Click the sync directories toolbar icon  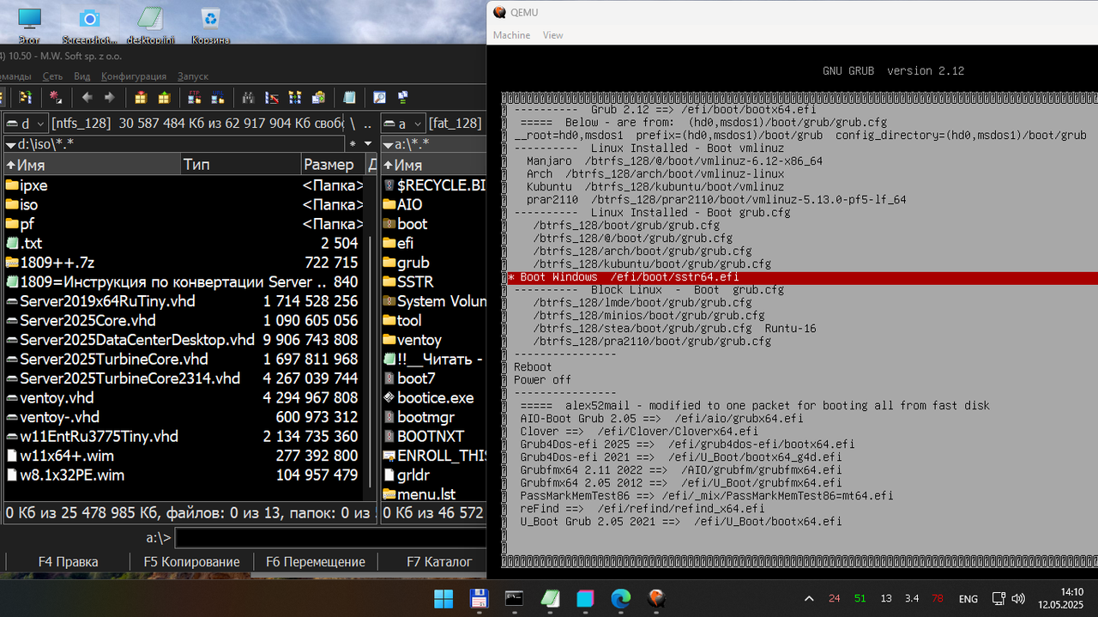[x=26, y=97]
